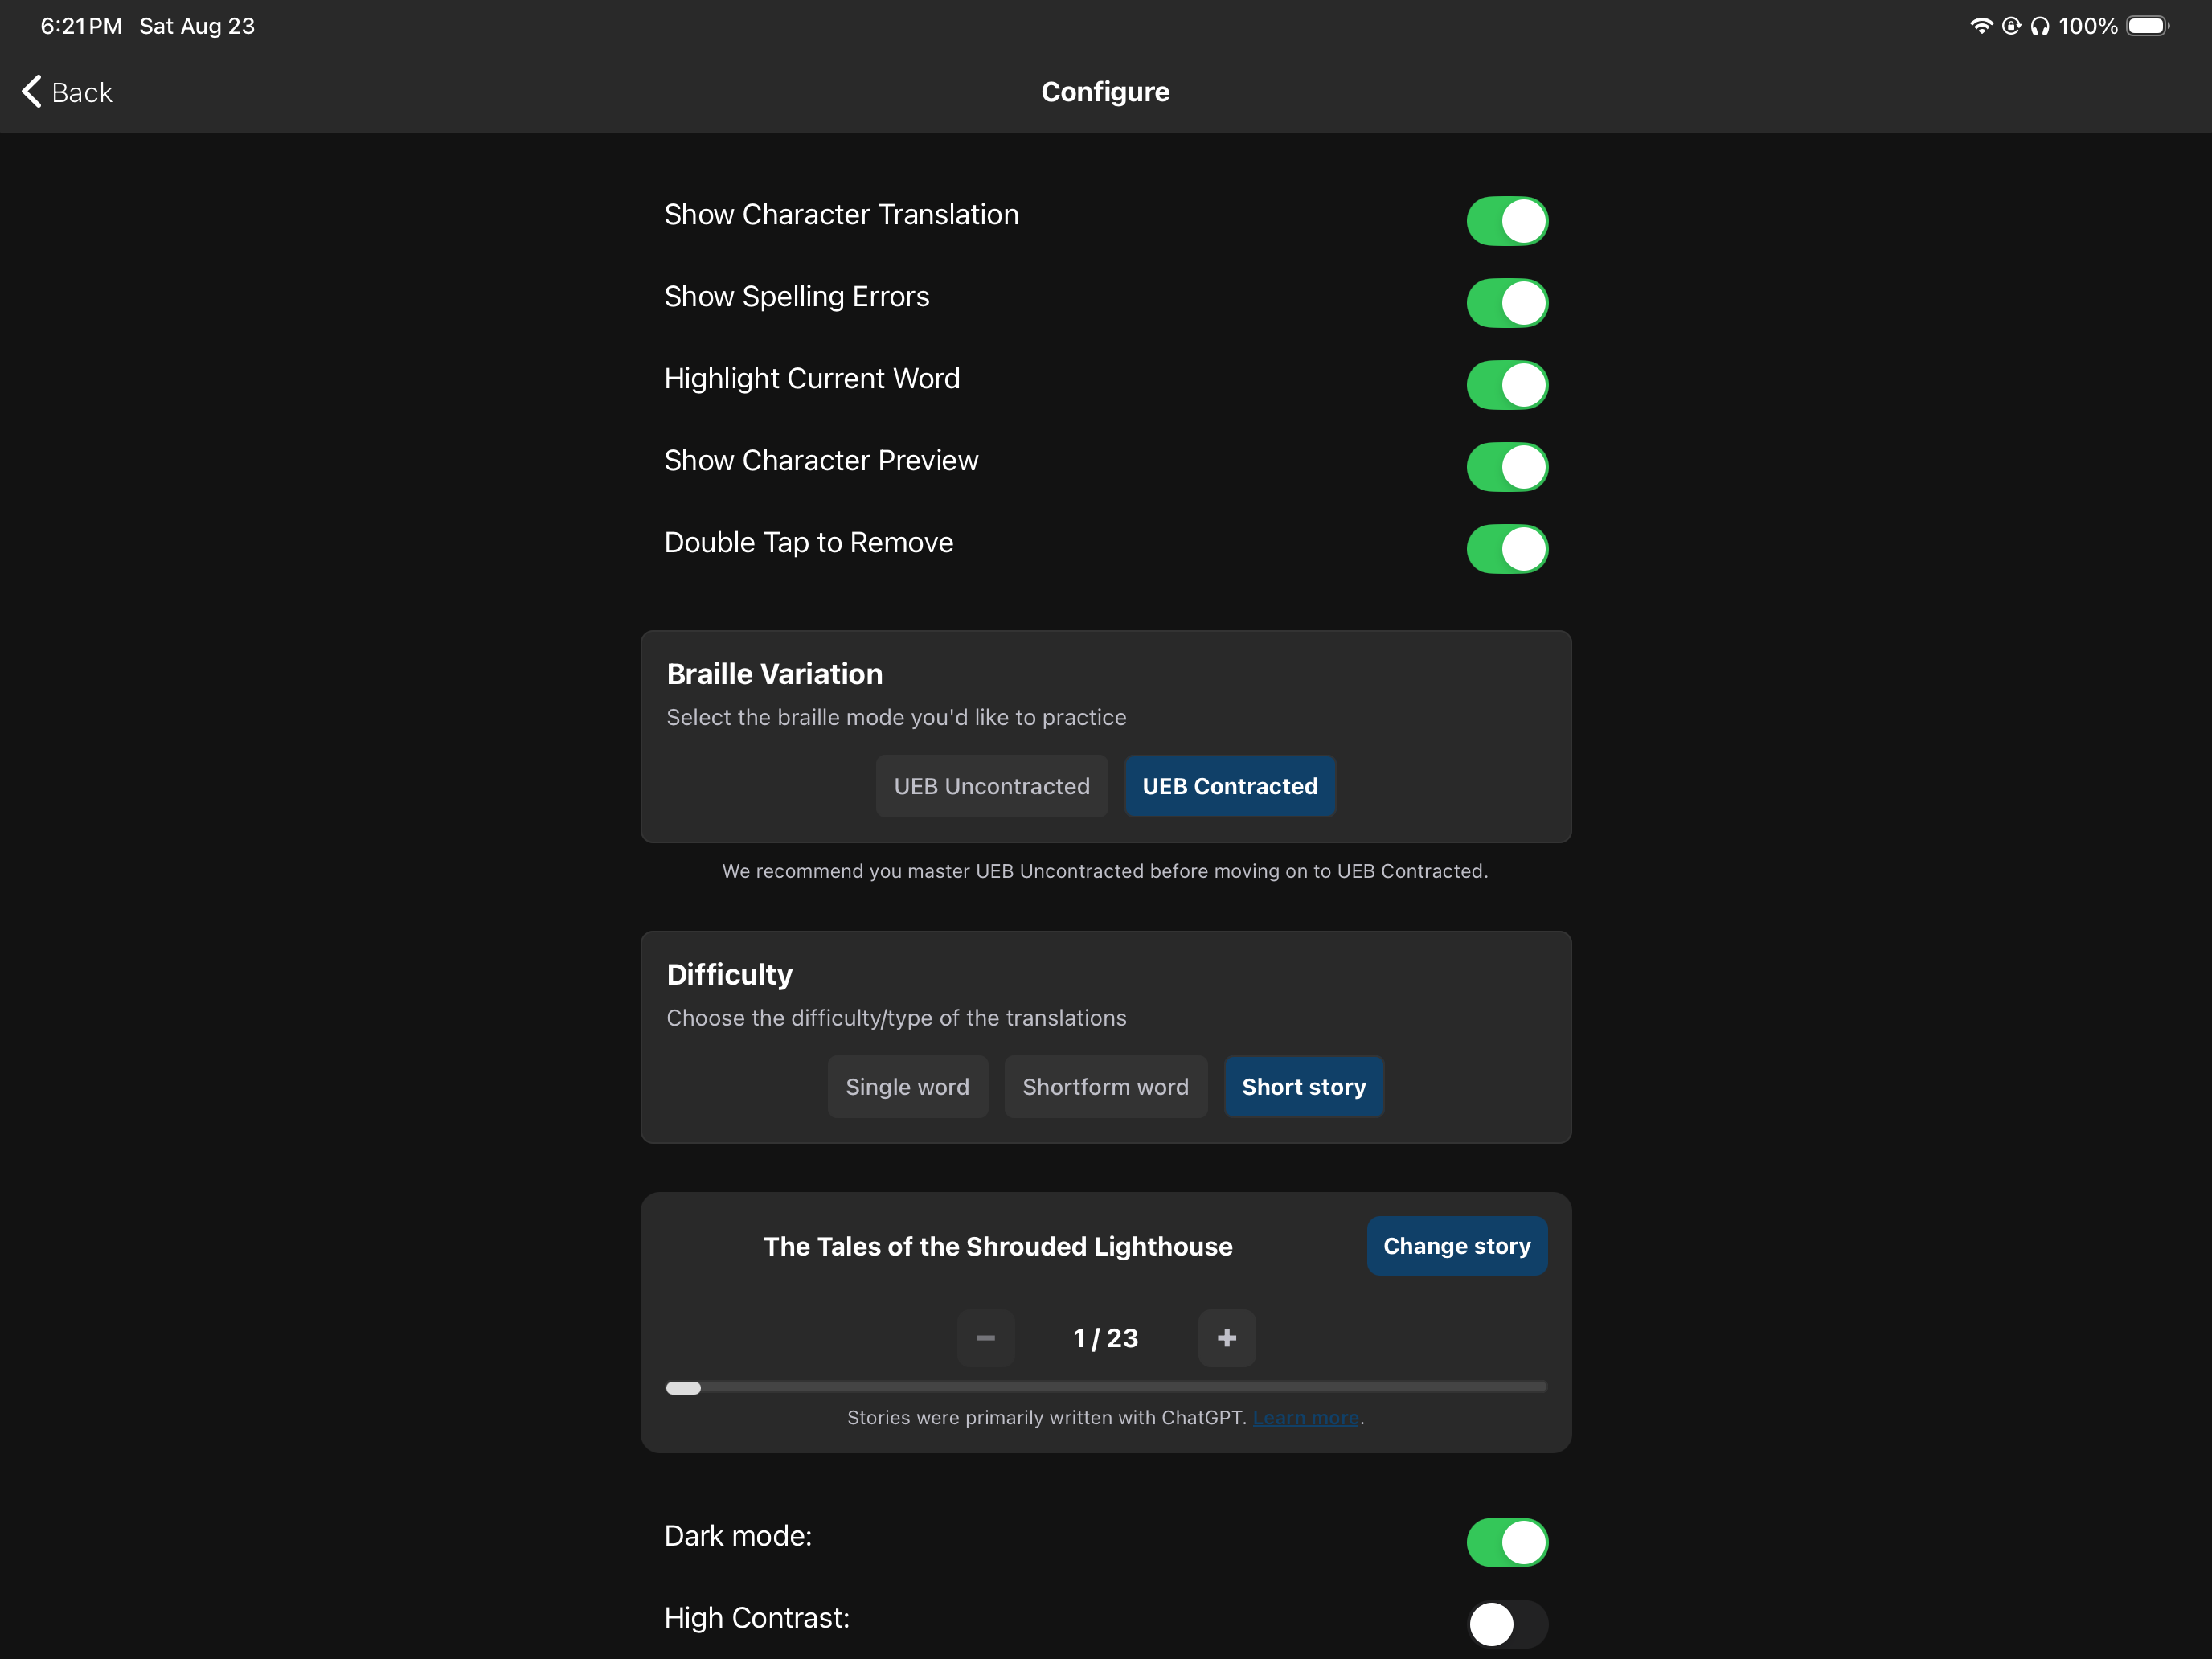Toggle Highlight Current Word off
The image size is (2212, 1659).
pyautogui.click(x=1507, y=385)
